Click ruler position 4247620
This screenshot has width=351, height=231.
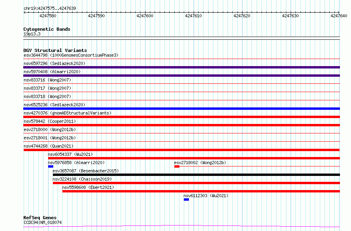[242, 16]
